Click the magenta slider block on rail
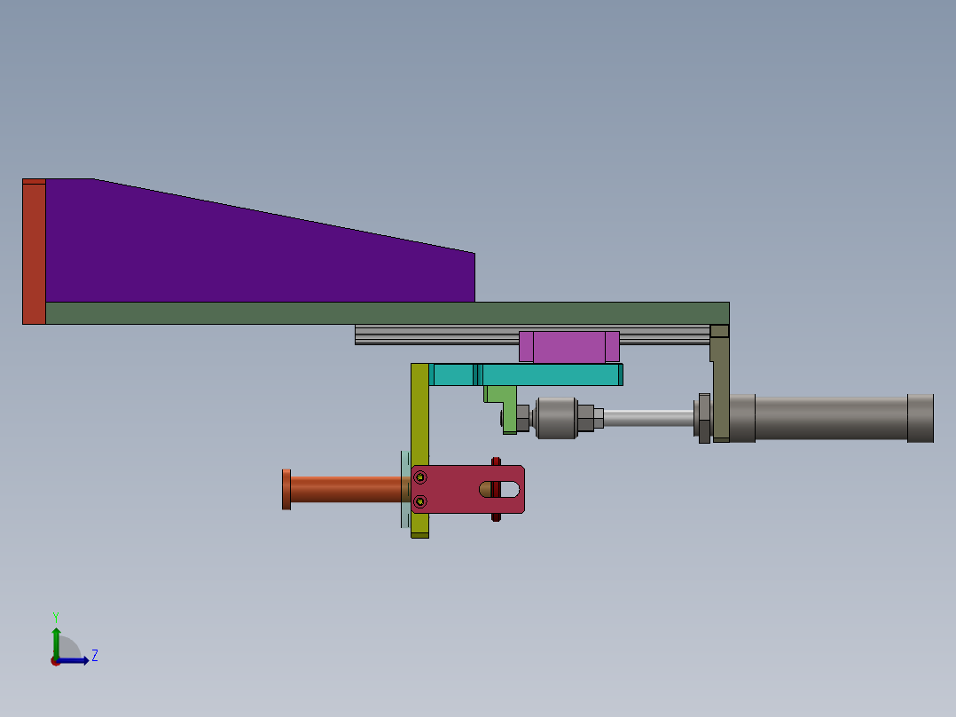Image resolution: width=956 pixels, height=717 pixels. (568, 347)
